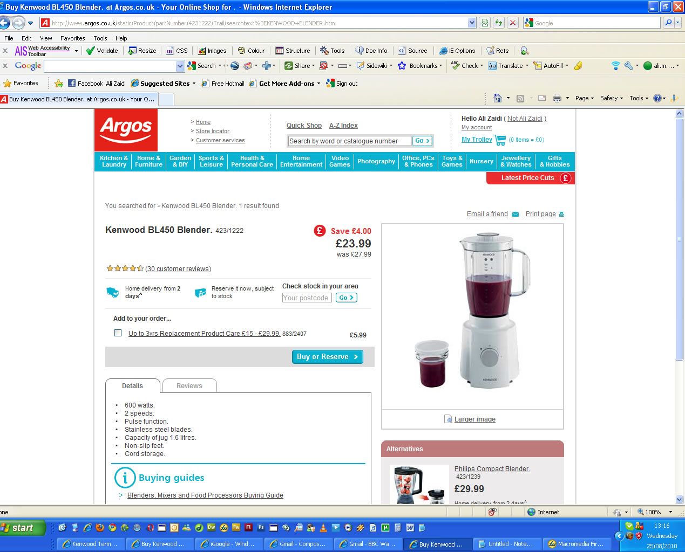Open Refs in accessibility toolbar
This screenshot has width=685, height=552.
click(498, 51)
